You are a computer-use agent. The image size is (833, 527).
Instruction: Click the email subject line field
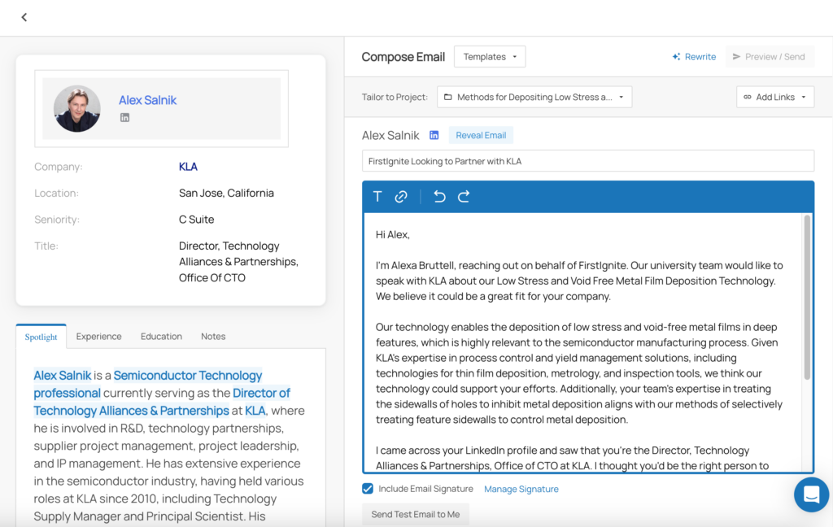[587, 161]
